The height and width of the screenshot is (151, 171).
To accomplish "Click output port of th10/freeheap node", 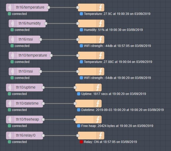I will [x=43, y=120].
